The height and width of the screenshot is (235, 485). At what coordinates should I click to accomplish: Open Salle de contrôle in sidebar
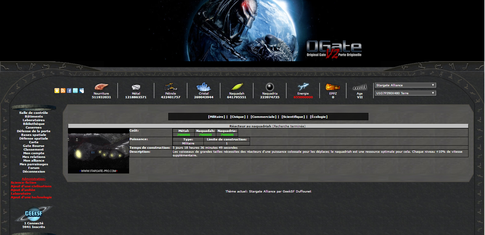pyautogui.click(x=34, y=113)
